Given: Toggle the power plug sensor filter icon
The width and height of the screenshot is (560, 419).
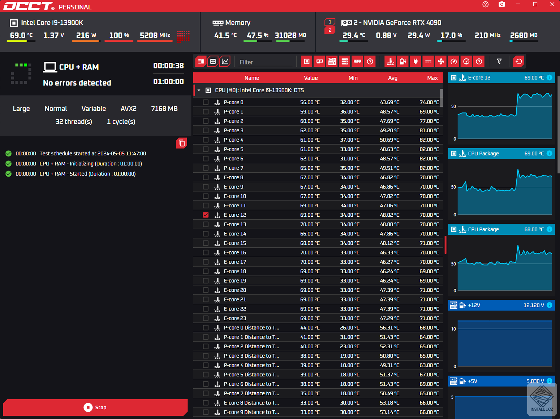Looking at the screenshot, I should click(x=415, y=61).
